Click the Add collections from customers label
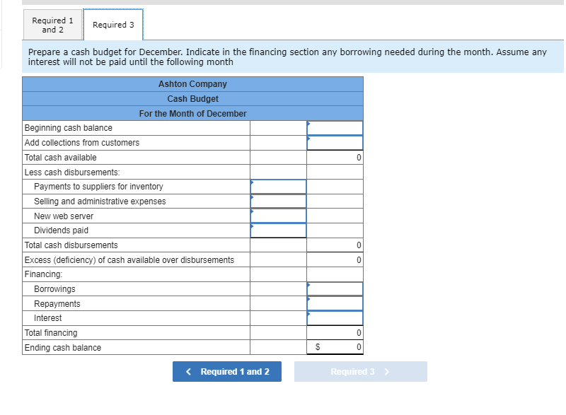Screen dimensions: 566x415 pyautogui.click(x=82, y=143)
